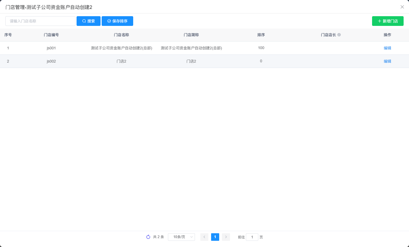Click the 门店简称 cell 门店2
The height and width of the screenshot is (247, 409).
click(x=191, y=61)
